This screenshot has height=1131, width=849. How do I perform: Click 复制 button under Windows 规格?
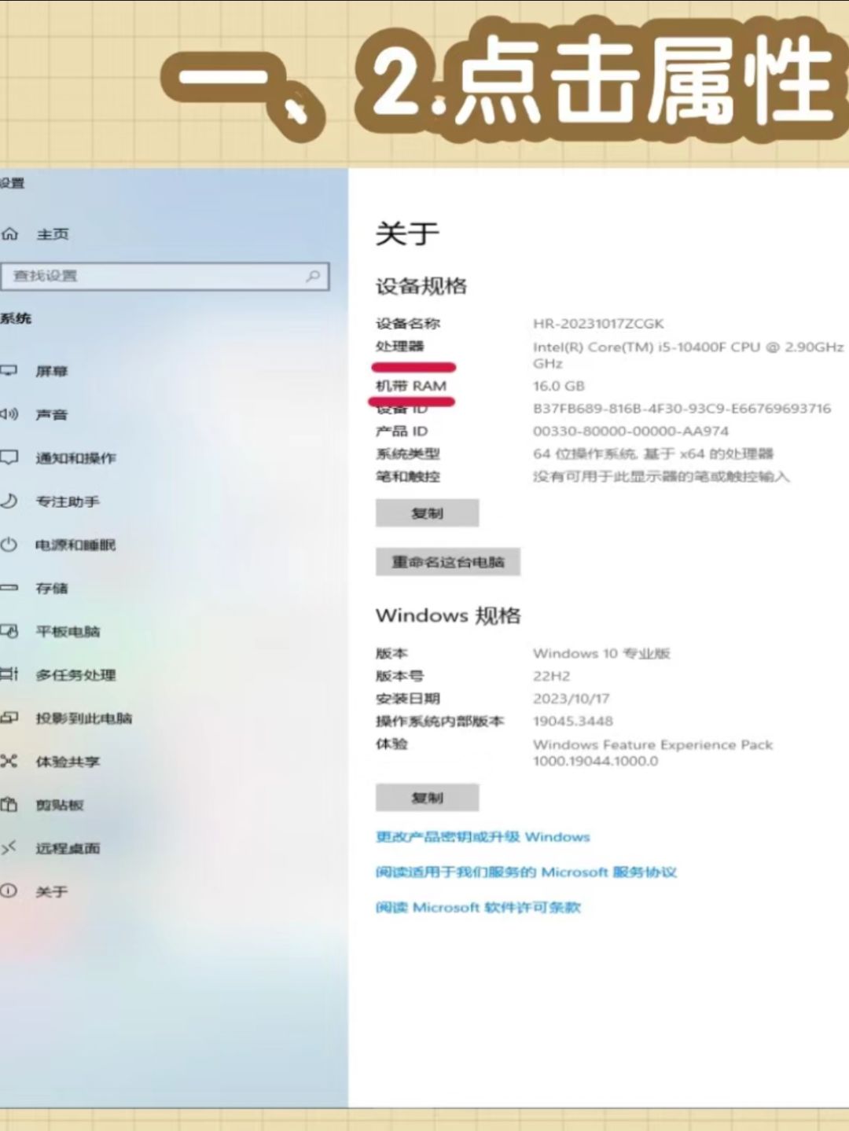point(427,798)
